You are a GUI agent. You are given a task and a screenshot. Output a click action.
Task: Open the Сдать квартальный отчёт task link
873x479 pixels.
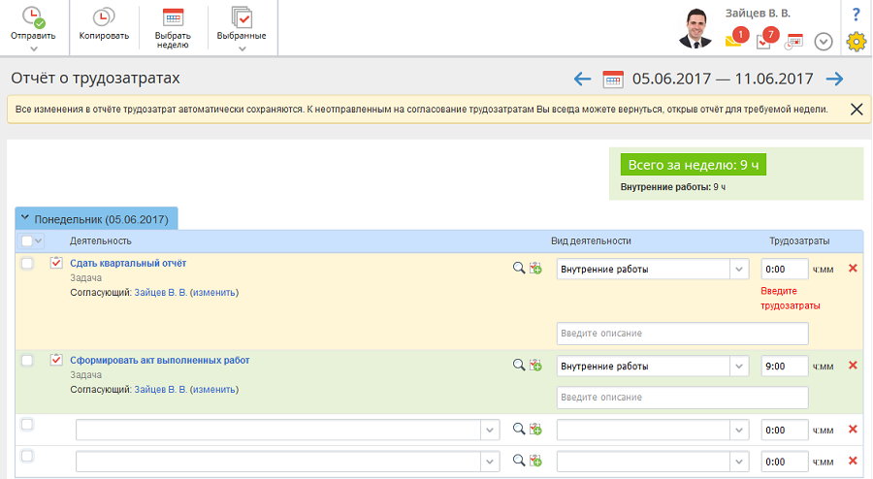tap(128, 264)
